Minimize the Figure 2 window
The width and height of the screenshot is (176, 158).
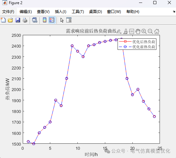pyautogui.click(x=141, y=3)
